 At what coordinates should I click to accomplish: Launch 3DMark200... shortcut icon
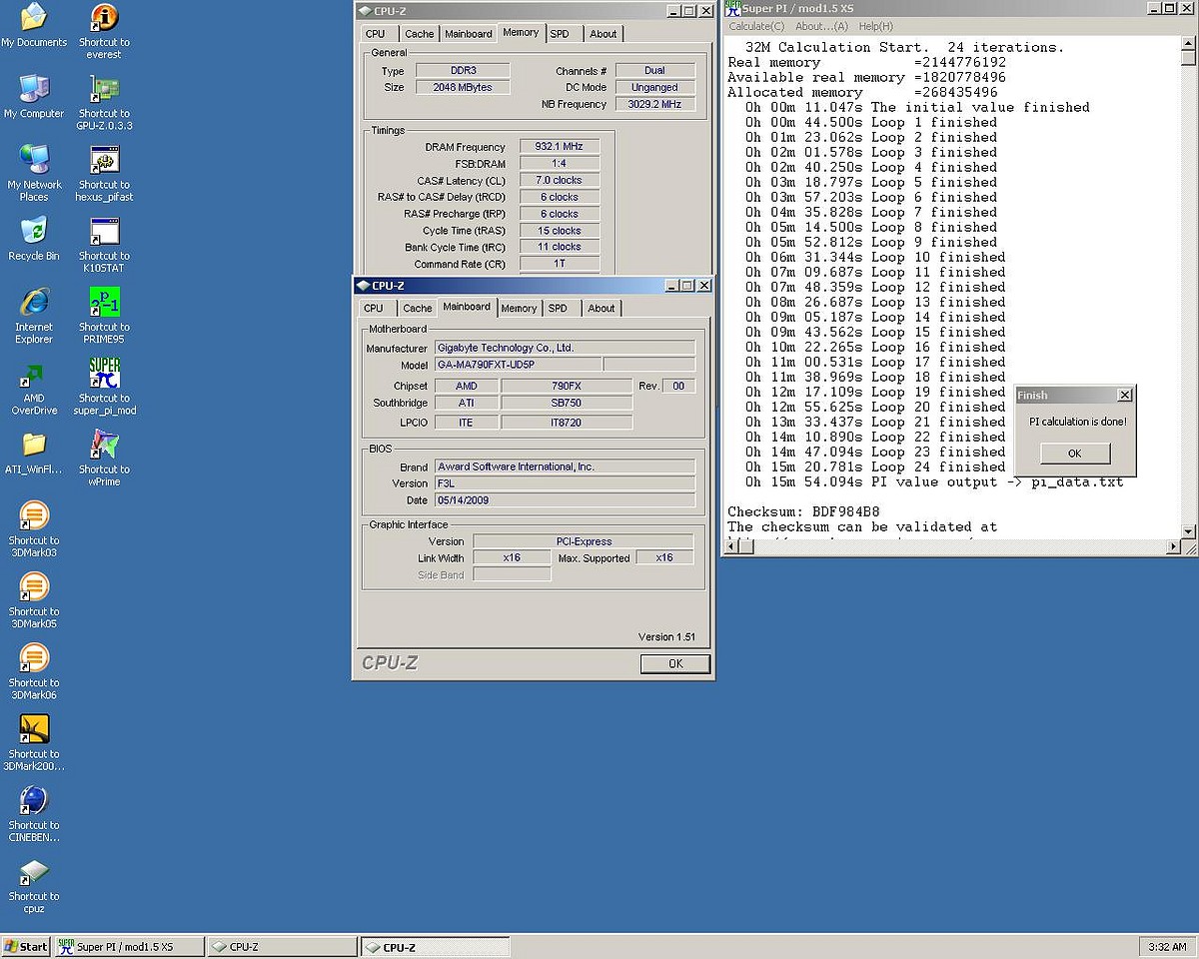pos(34,729)
